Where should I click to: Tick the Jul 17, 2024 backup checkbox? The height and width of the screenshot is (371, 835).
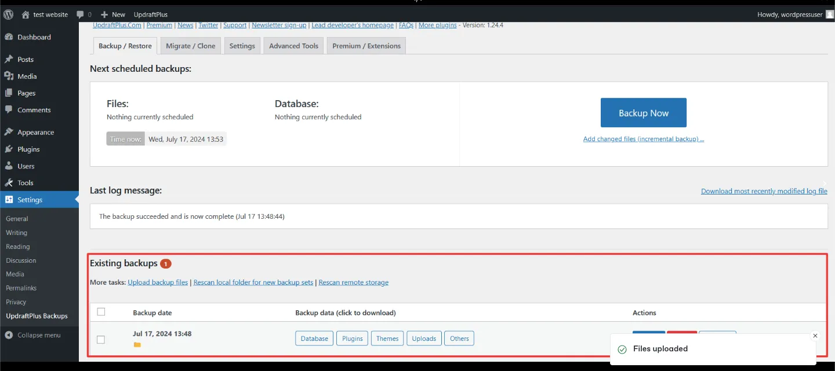tap(101, 340)
